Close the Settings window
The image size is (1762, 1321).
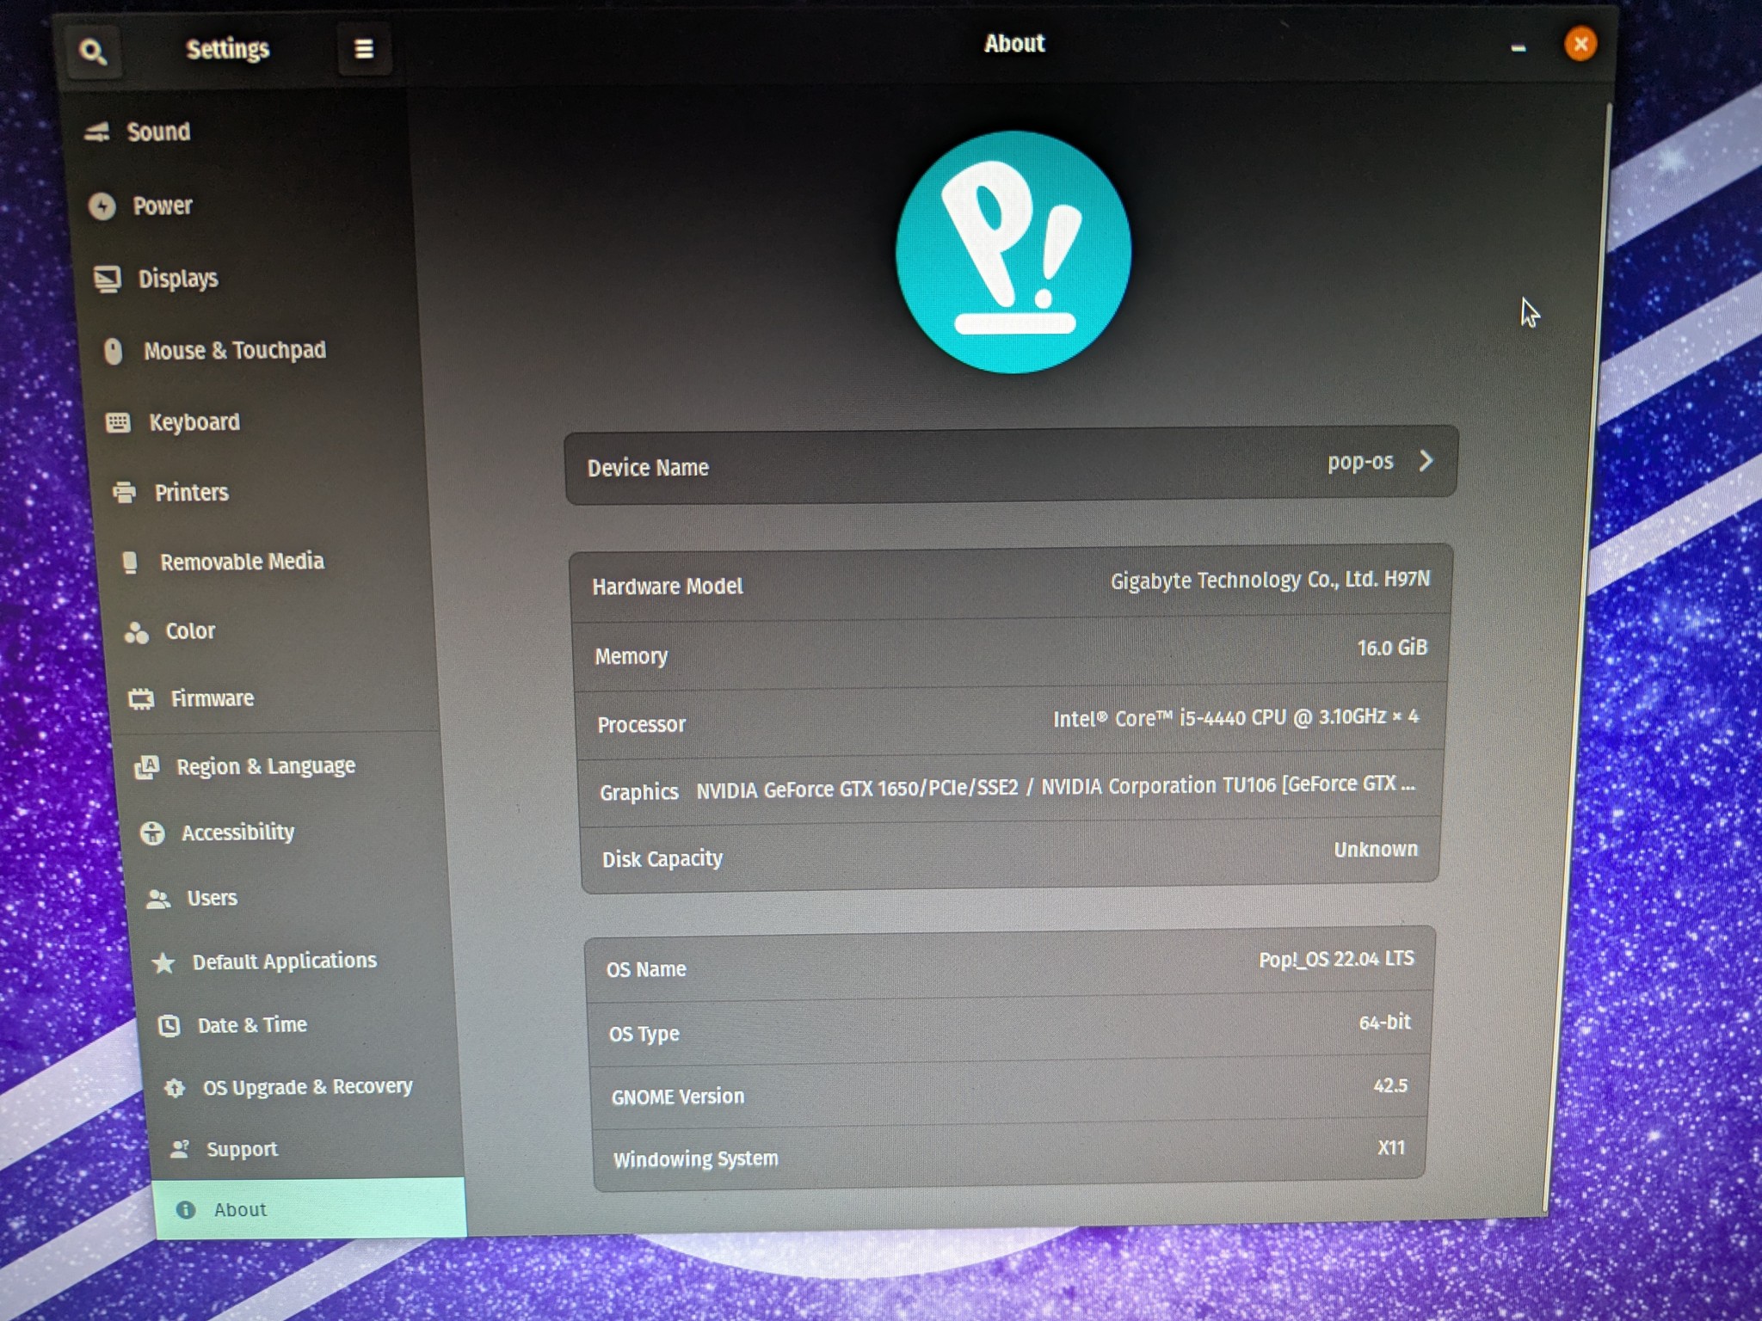(1580, 44)
